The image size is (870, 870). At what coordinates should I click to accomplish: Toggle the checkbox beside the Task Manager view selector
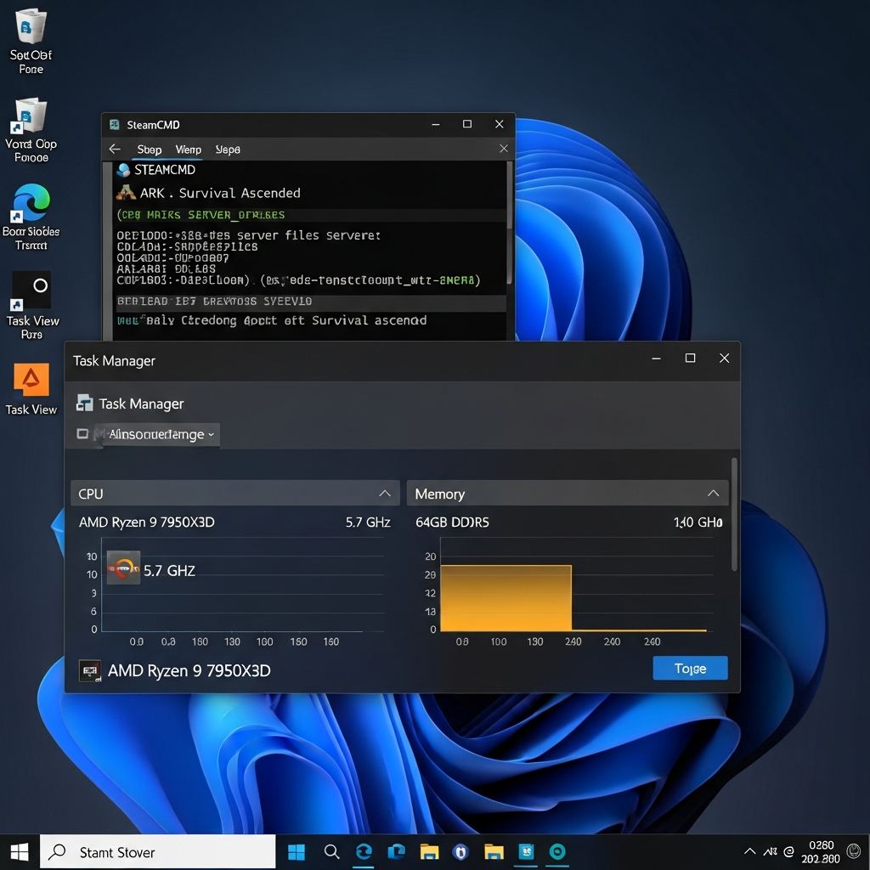click(x=82, y=433)
